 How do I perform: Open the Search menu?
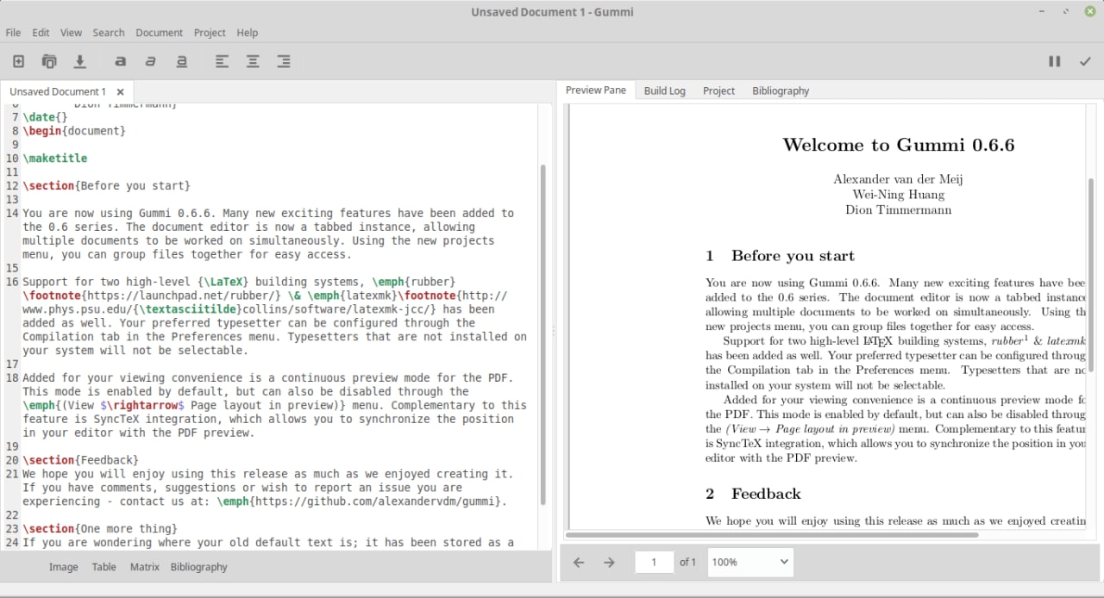pos(109,33)
